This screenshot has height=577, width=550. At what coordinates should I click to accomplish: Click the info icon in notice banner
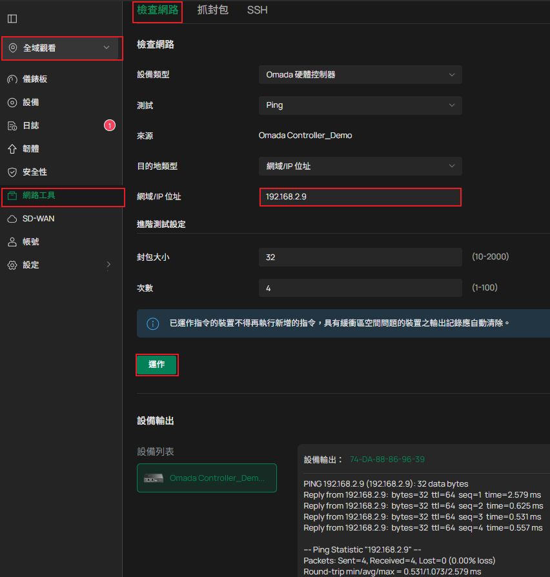click(x=153, y=323)
